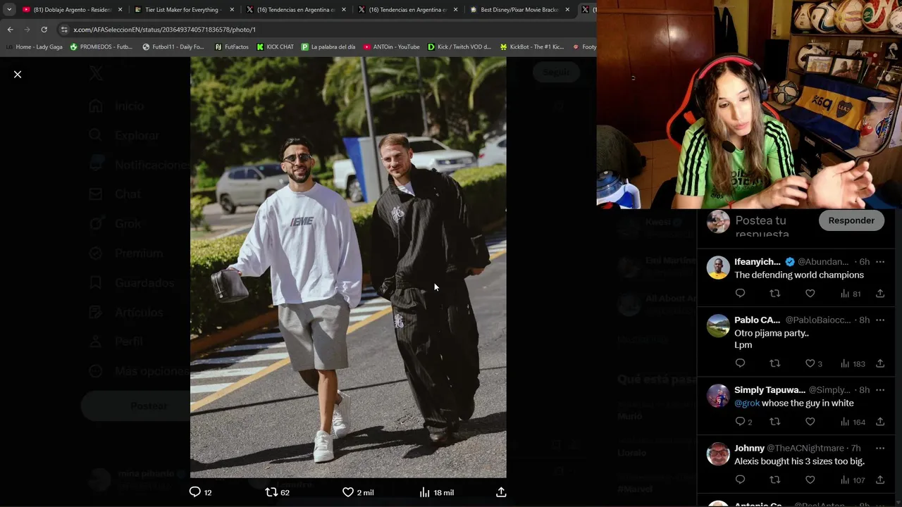Screen dimensions: 902x507
Task: Open more options on Ifeanyich's comment
Action: (880, 262)
